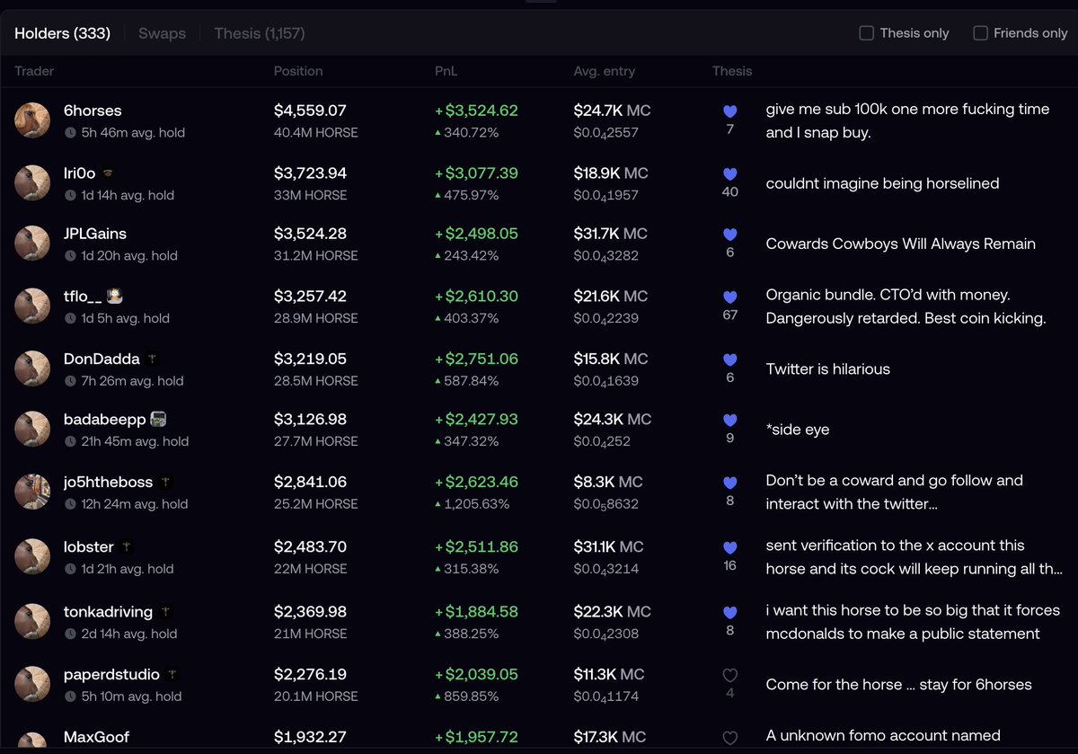1078x754 pixels.
Task: Open trader JPLGains
Action: (95, 234)
